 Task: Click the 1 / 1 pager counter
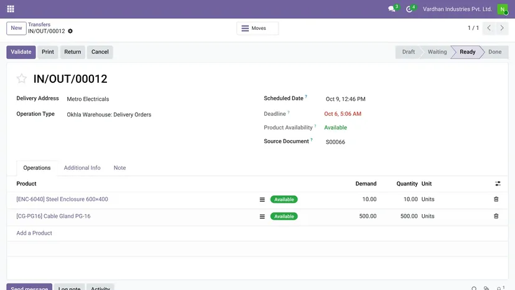coord(473,28)
